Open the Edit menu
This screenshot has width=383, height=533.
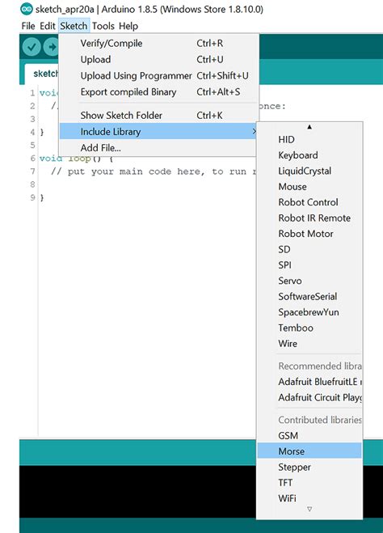click(x=47, y=26)
